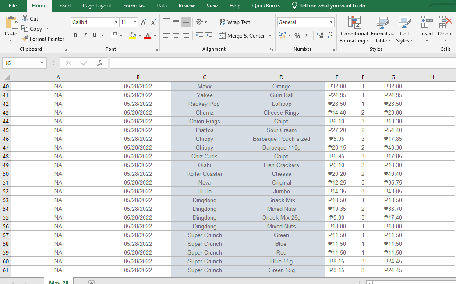This screenshot has width=456, height=284.
Task: Open Font settings dialog launcher
Action: 156,49
